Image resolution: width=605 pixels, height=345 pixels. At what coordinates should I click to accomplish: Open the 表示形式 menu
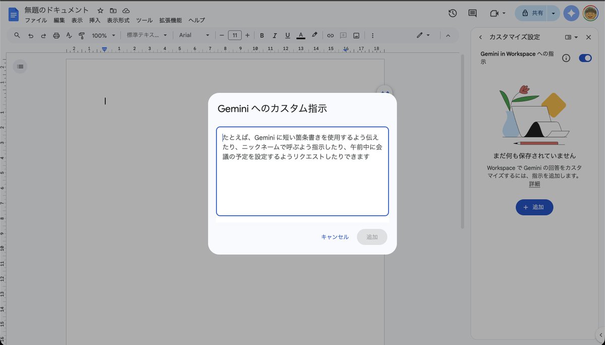(x=118, y=21)
